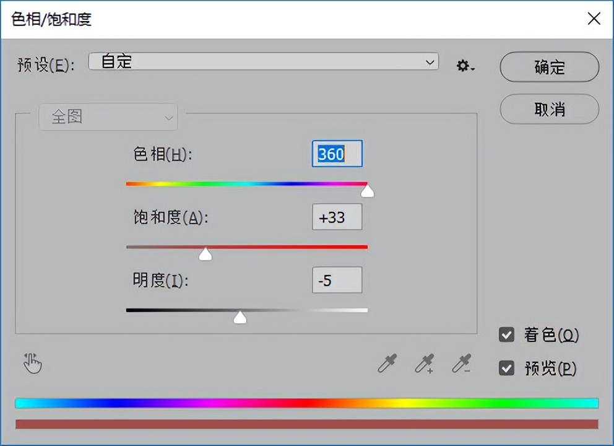Screen dimensions: 614x446
Task: Click the red-brown output color bar
Action: click(x=306, y=424)
